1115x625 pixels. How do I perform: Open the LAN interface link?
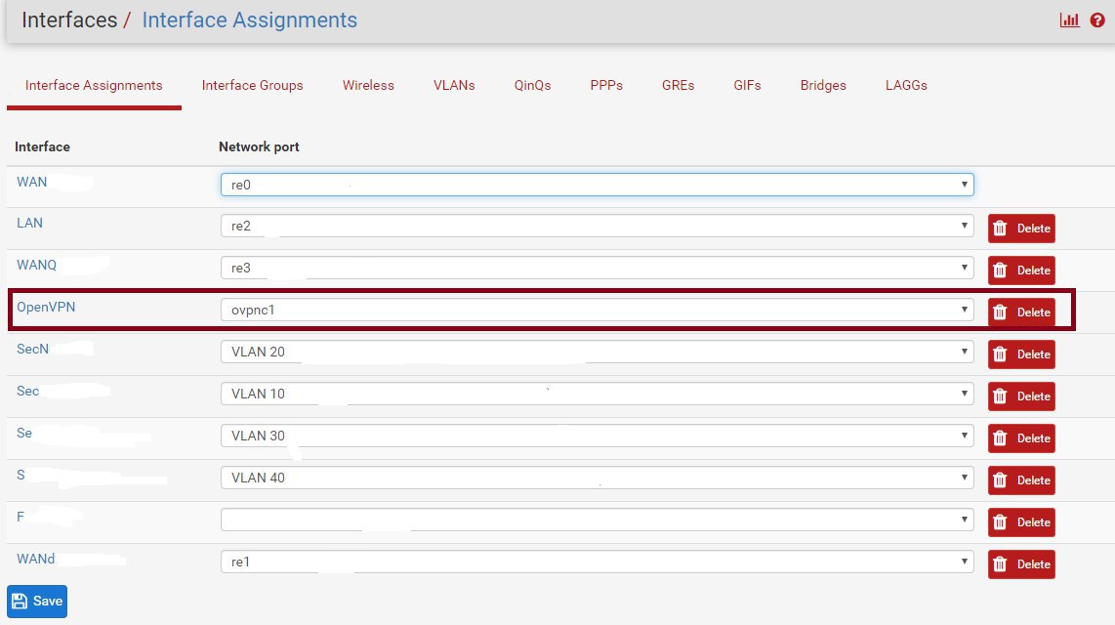click(30, 224)
